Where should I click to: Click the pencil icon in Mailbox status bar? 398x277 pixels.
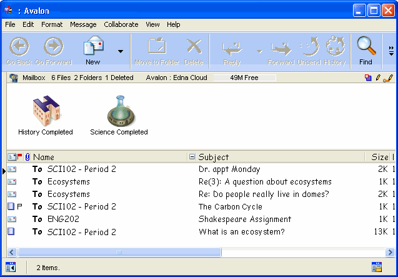pyautogui.click(x=379, y=78)
